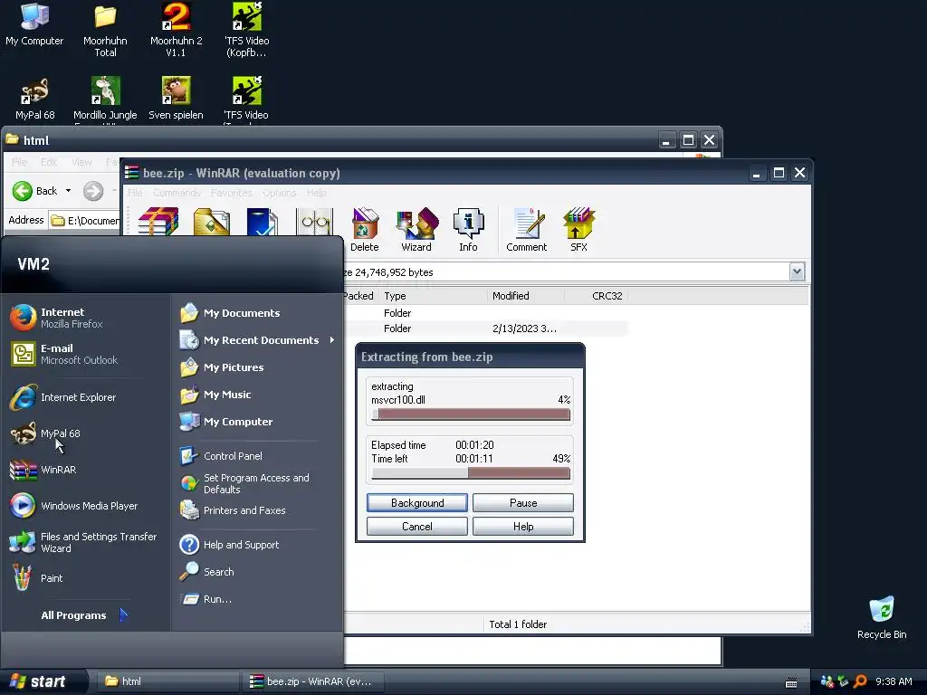Launch Paint from Start menu
This screenshot has height=695, width=927.
(36, 578)
